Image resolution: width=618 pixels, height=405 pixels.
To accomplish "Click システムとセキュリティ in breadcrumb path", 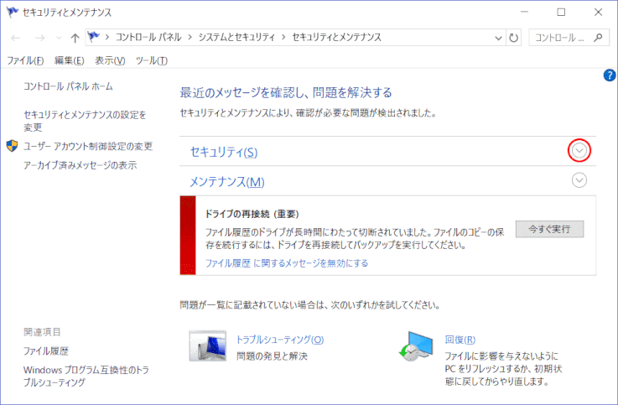I will (x=236, y=38).
